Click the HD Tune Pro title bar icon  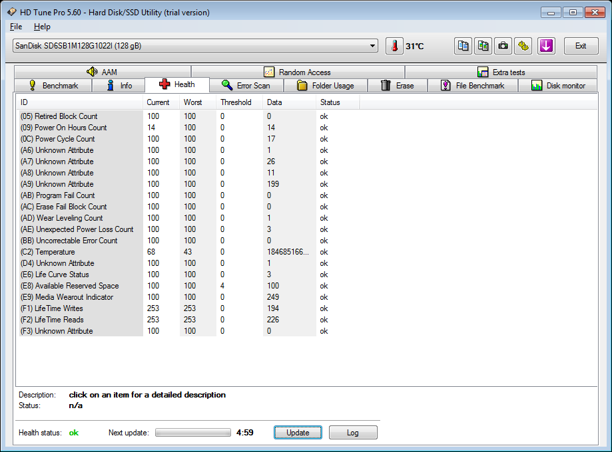[12, 12]
